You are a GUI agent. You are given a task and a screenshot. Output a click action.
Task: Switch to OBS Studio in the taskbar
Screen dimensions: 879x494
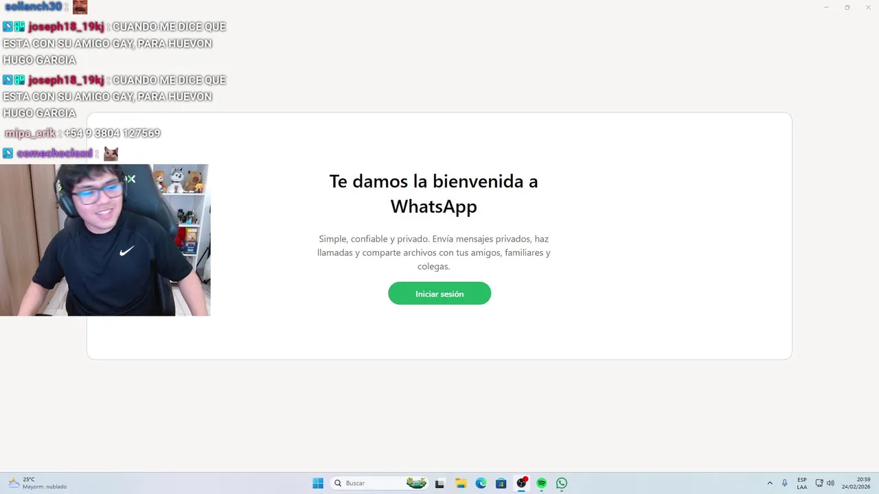(x=522, y=483)
